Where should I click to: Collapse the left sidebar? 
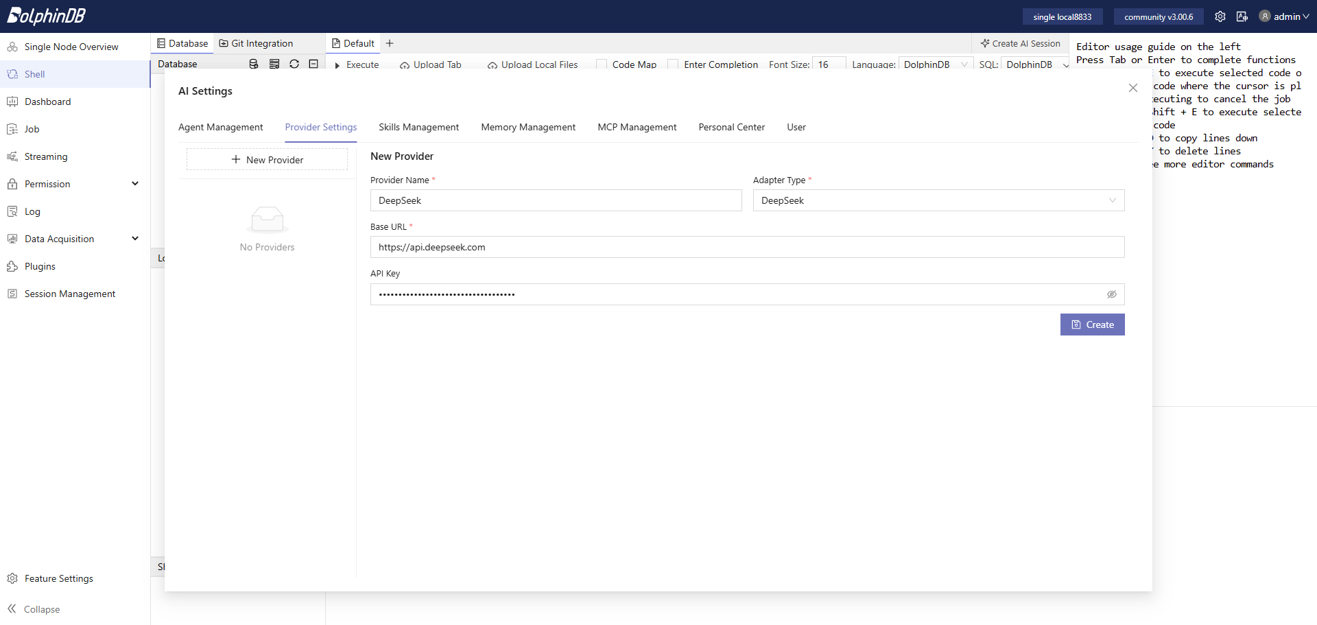pos(34,609)
